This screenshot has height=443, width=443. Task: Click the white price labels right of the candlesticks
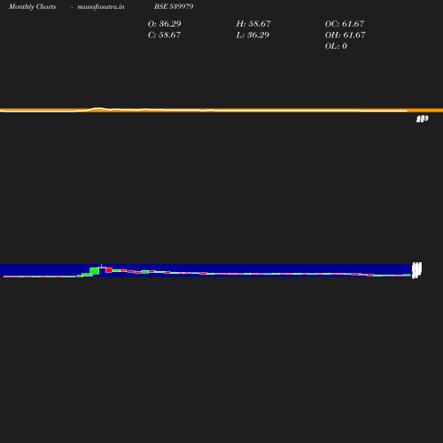(416, 270)
